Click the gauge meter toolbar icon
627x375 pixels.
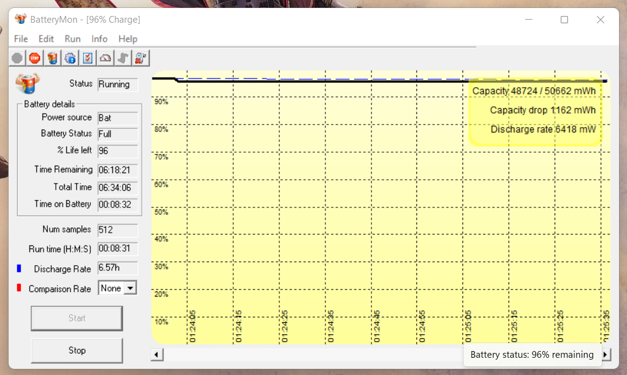point(105,58)
